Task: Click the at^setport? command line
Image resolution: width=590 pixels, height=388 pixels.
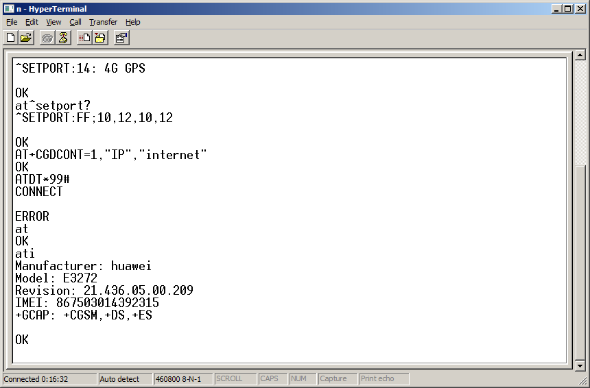Action: pyautogui.click(x=53, y=106)
